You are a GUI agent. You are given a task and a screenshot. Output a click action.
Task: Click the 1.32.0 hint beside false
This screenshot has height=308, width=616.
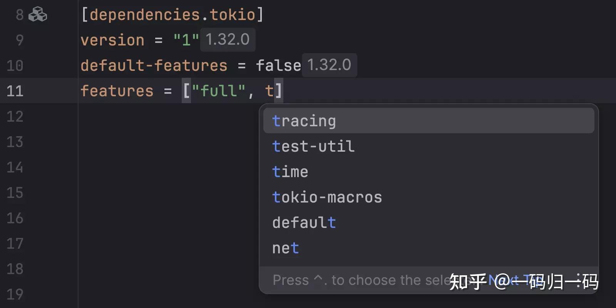[329, 65]
